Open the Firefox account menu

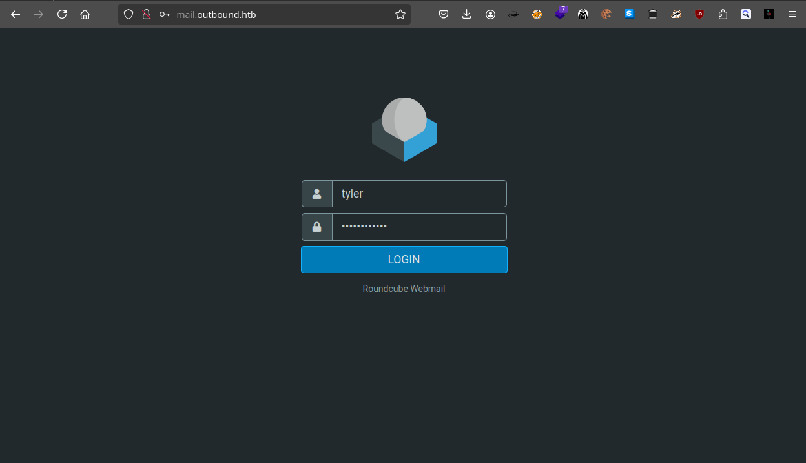(490, 14)
